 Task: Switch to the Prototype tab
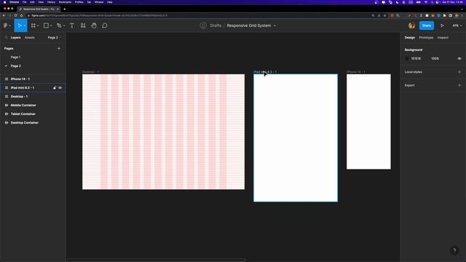tap(426, 38)
